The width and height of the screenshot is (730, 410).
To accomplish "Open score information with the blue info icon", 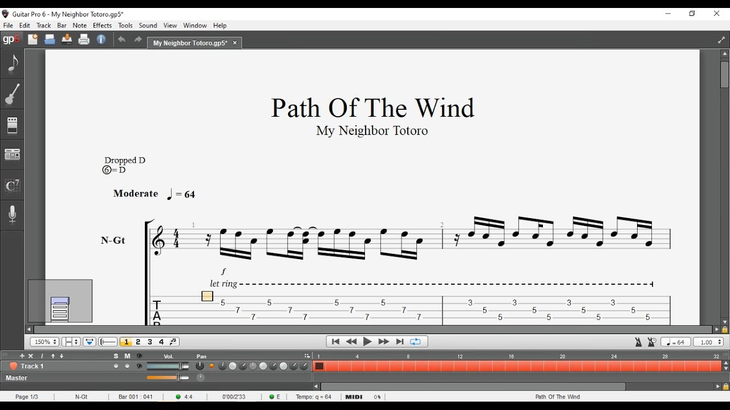I will click(102, 39).
